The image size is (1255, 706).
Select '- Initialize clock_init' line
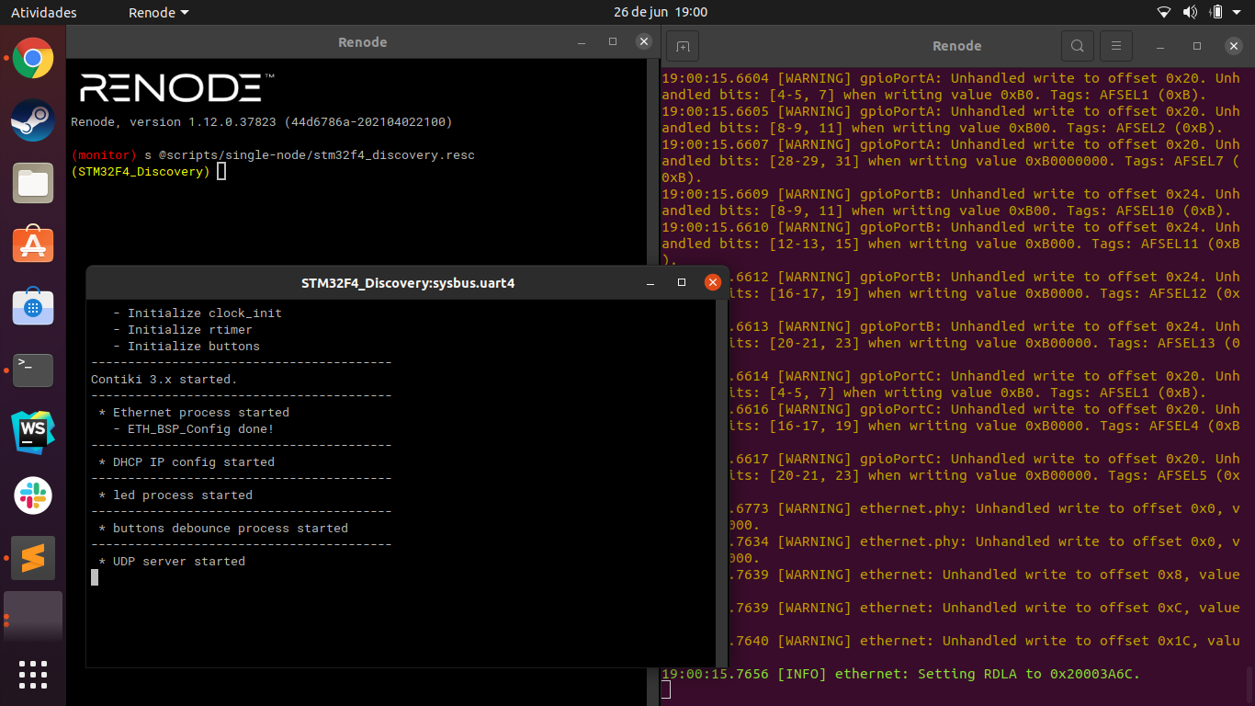(x=198, y=313)
